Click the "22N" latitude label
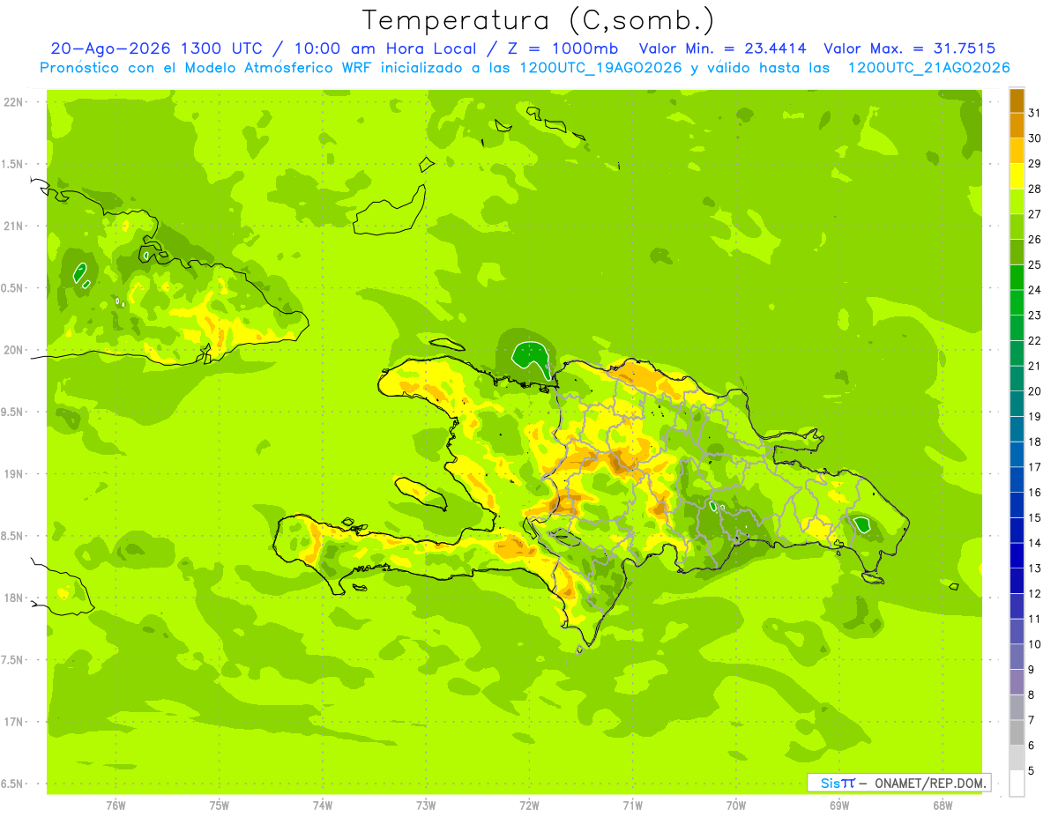Screen dimensions: 1058x817 pyautogui.click(x=15, y=102)
